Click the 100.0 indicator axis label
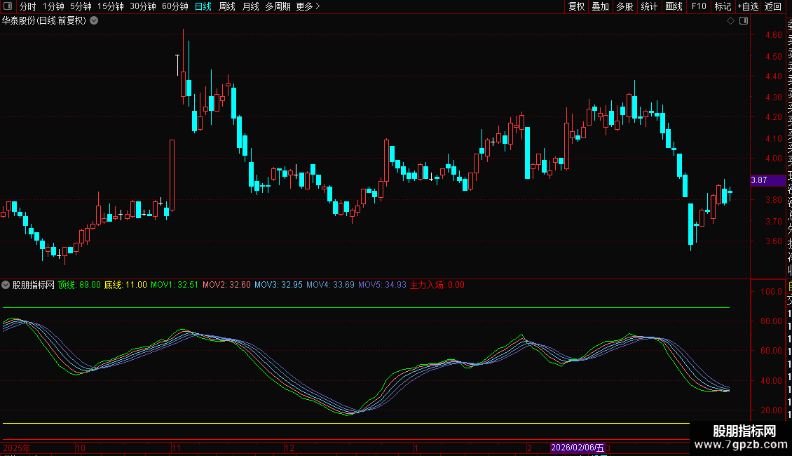Image resolution: width=792 pixels, height=456 pixels. [x=771, y=292]
